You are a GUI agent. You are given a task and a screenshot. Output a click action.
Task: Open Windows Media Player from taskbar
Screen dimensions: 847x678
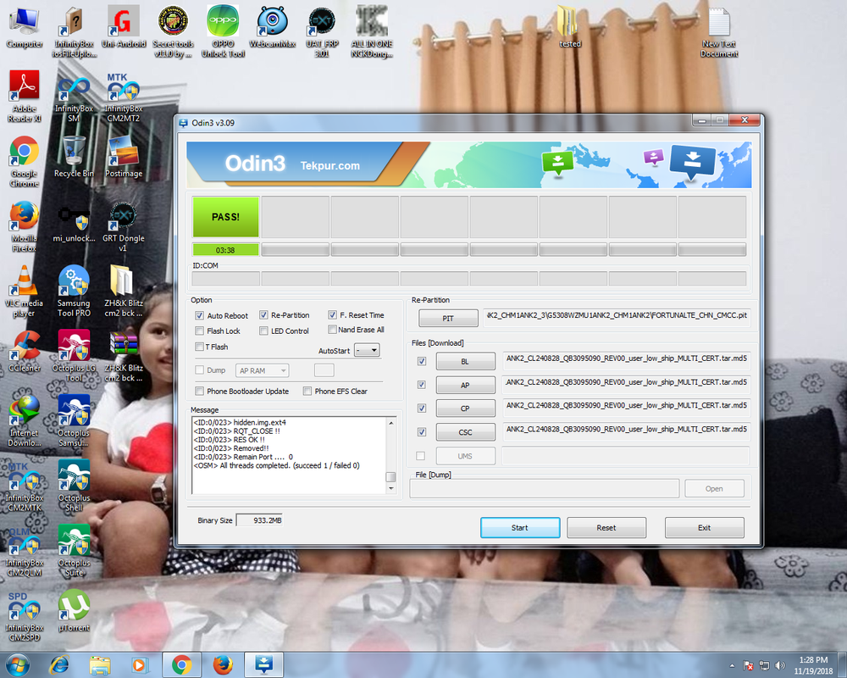pyautogui.click(x=139, y=664)
